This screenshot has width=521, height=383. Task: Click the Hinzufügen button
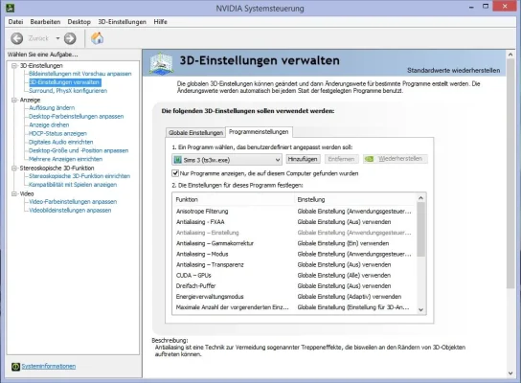[x=303, y=159]
